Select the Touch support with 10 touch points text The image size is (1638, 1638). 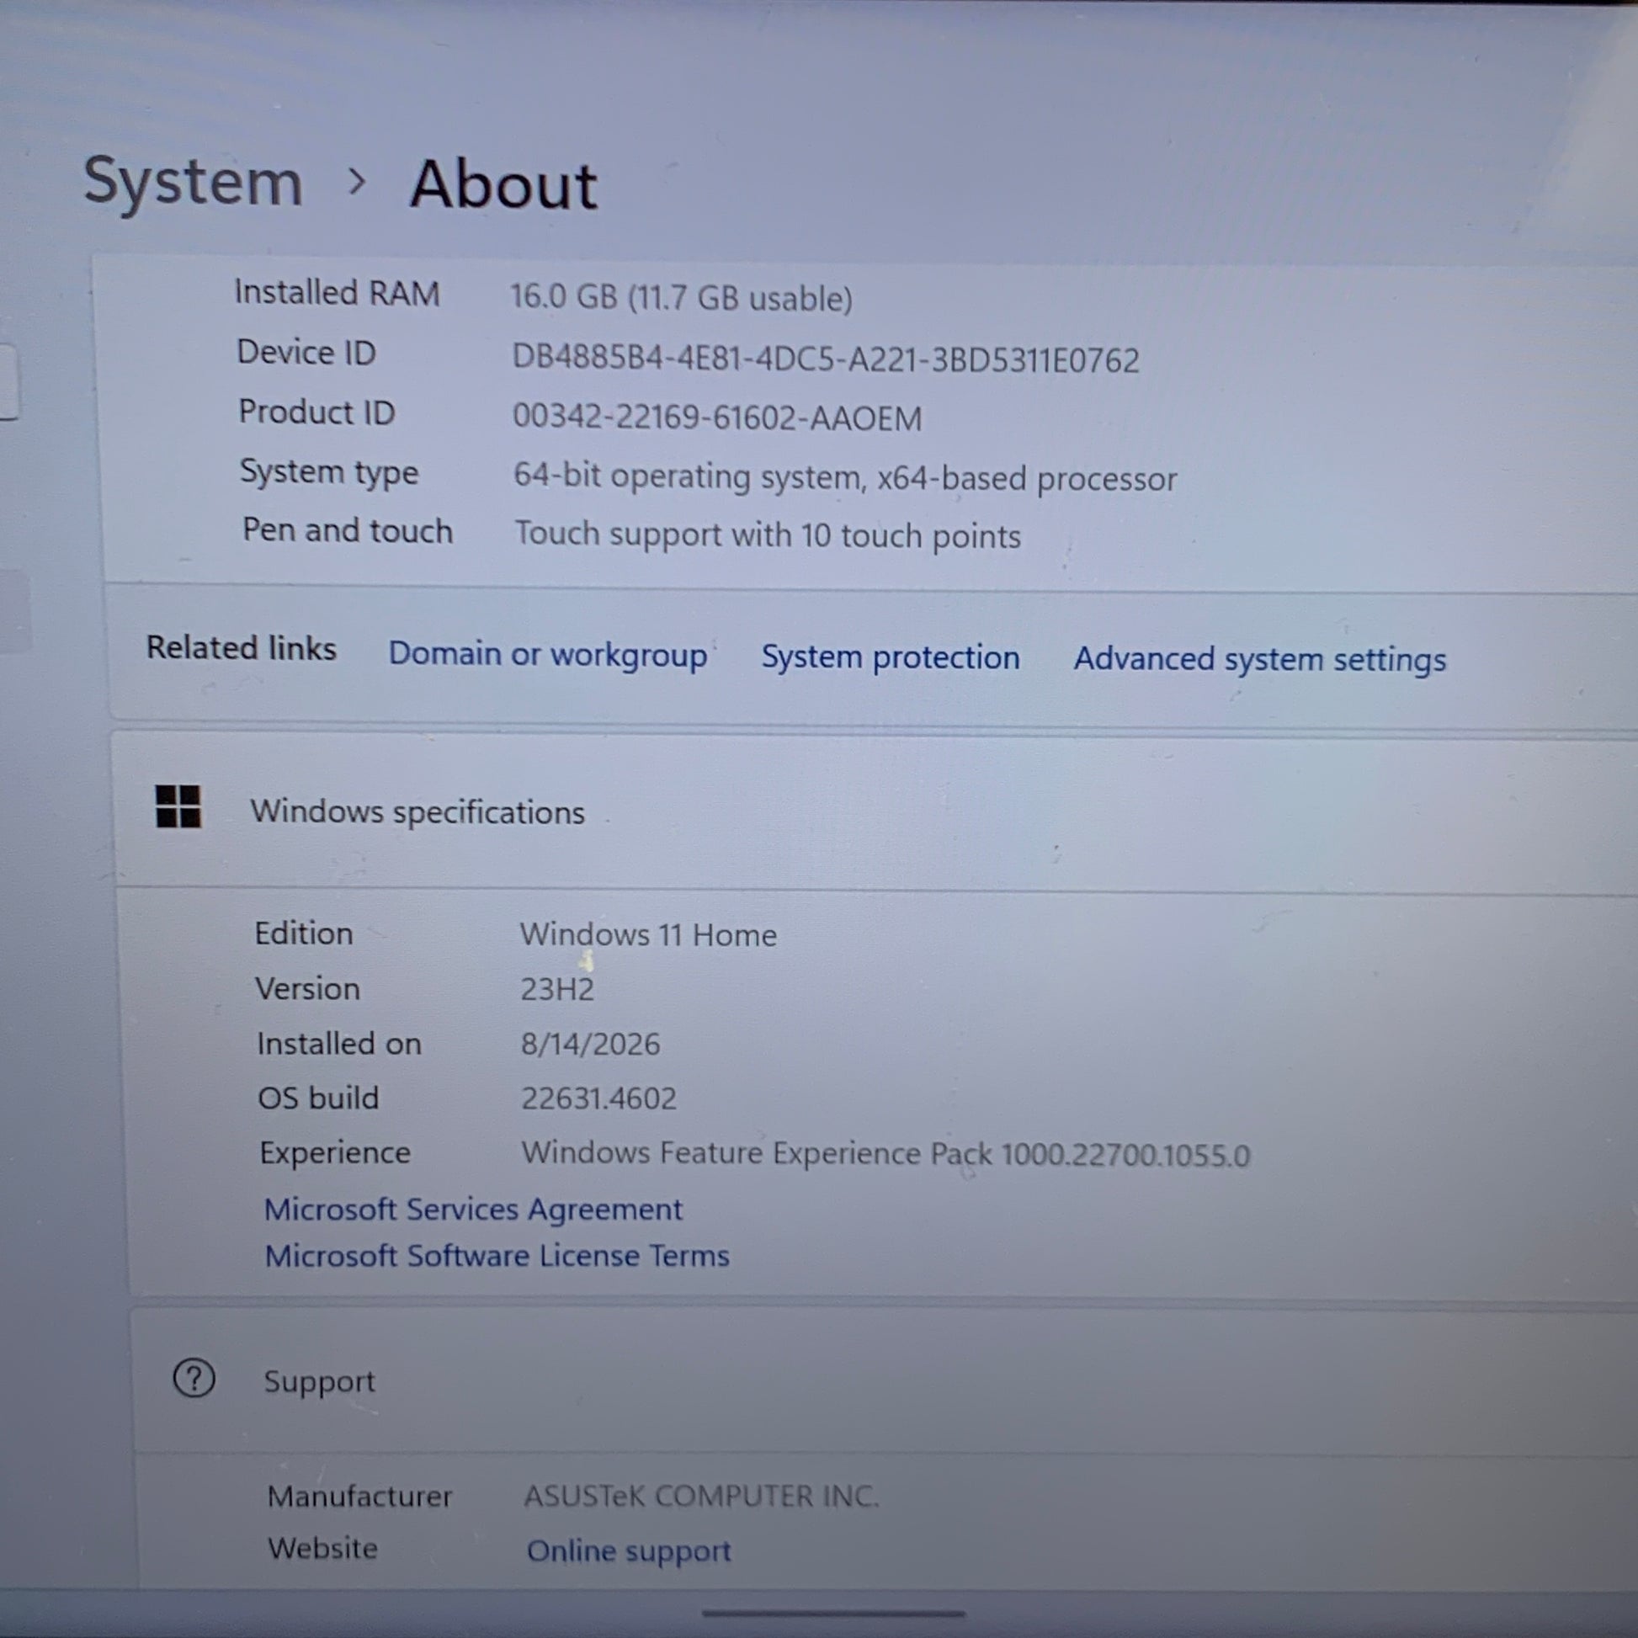(x=768, y=535)
